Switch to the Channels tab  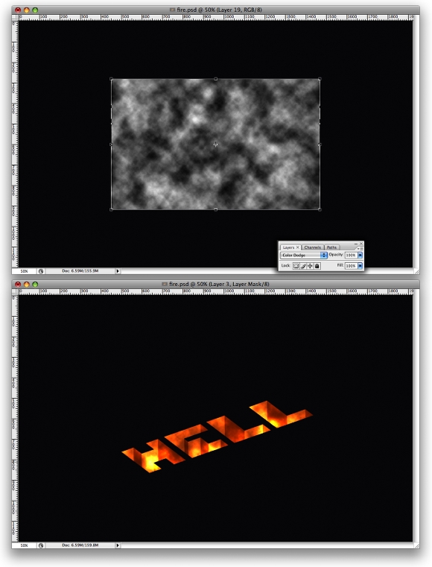[312, 247]
